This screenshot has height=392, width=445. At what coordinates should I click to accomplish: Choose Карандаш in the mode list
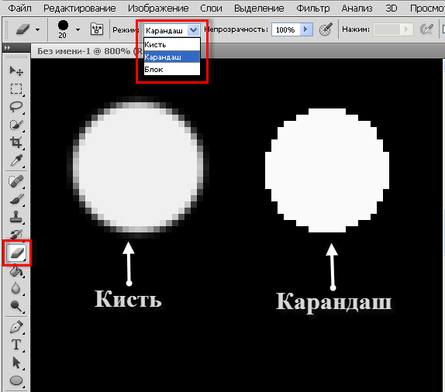(172, 57)
